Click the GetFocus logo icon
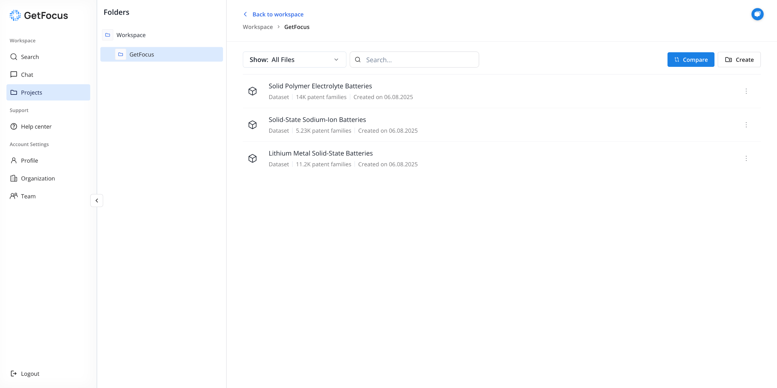The height and width of the screenshot is (388, 777). (15, 15)
